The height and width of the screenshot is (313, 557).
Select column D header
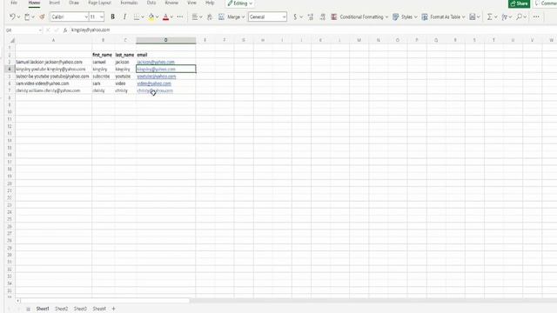pos(165,41)
